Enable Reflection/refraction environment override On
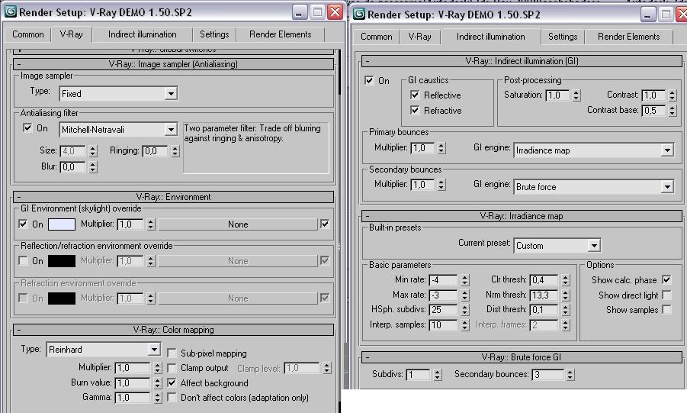 tap(23, 261)
